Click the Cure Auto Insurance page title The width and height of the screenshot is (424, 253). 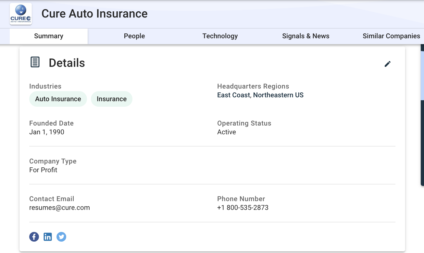(94, 14)
